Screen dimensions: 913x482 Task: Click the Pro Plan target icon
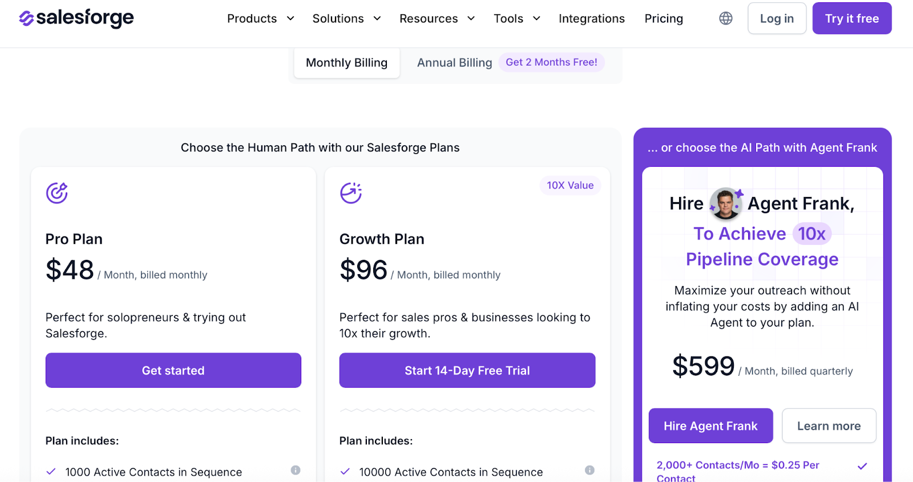(58, 192)
